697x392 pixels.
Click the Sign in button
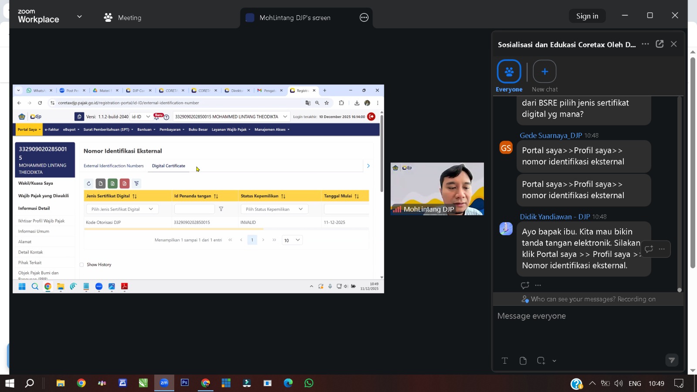[587, 16]
